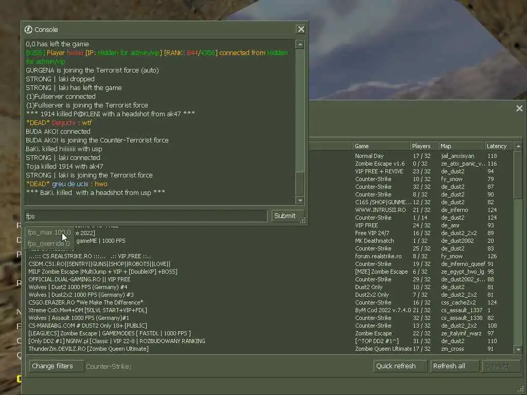This screenshot has height=395, width=527.
Task: Click console line "Toja killed 1914 with ak47"
Action: pos(64,166)
